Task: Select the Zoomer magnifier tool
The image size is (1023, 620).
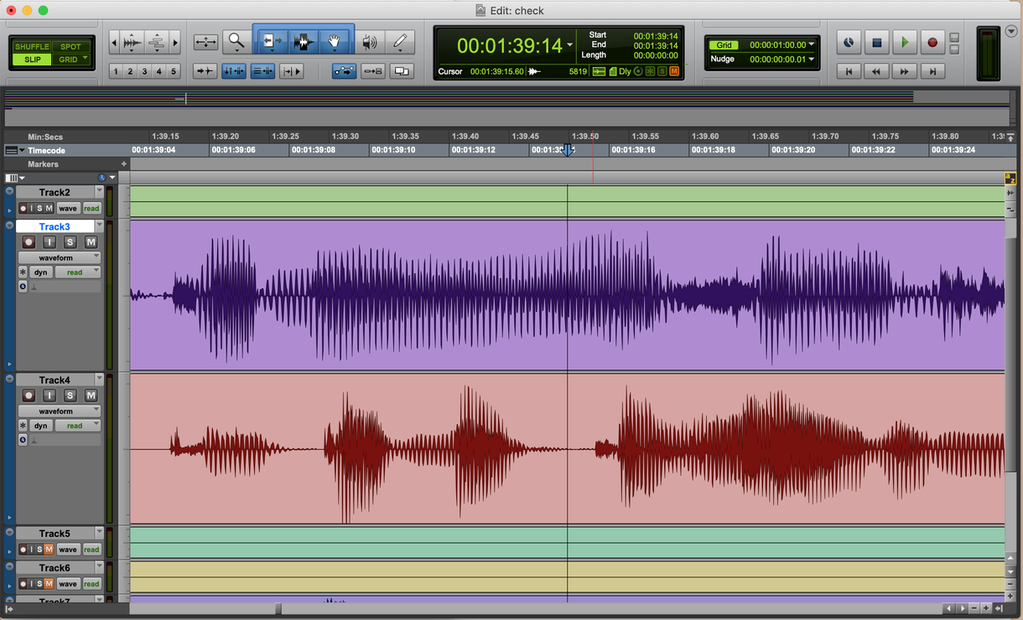Action: click(236, 41)
